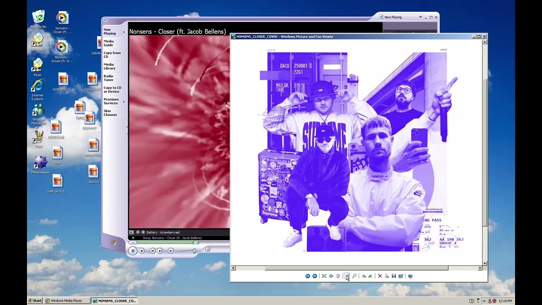Switch to NONSENS_CLOSER_CO taskbar button
Image resolution: width=542 pixels, height=305 pixels.
[114, 301]
